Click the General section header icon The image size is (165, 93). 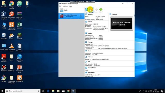[86, 14]
